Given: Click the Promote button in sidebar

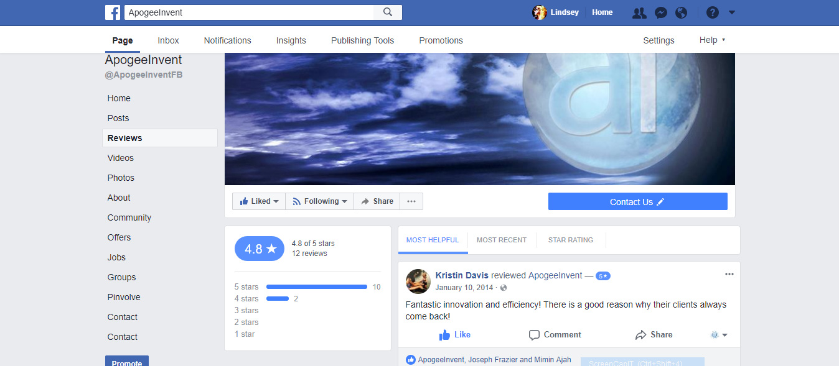Looking at the screenshot, I should [x=127, y=361].
